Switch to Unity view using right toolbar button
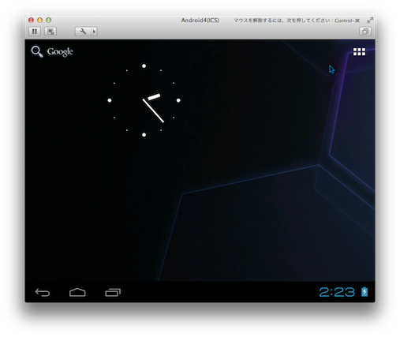The image size is (400, 337). tap(365, 32)
